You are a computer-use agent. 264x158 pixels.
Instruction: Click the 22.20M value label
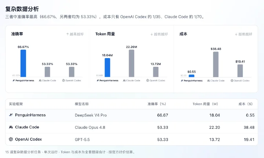[x=132, y=47]
